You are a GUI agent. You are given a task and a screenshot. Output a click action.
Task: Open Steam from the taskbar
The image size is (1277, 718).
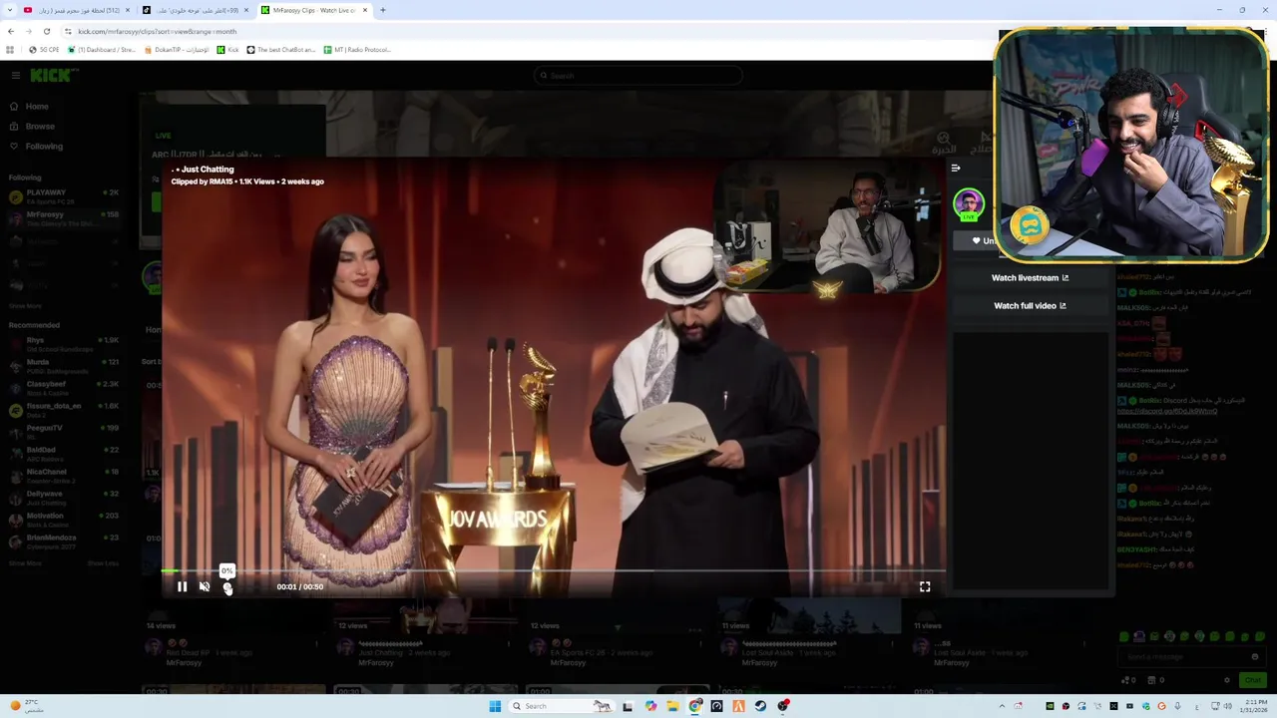coord(760,706)
